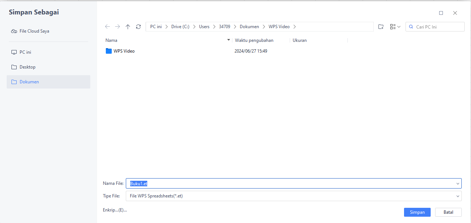Viewport: 471px width, 223px height.
Task: Click Users in the breadcrumb
Action: 204,27
